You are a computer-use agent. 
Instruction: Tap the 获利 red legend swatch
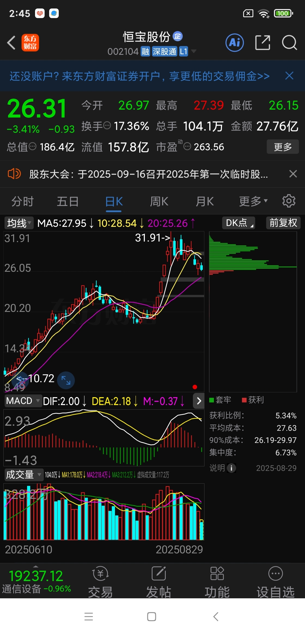[x=244, y=400]
